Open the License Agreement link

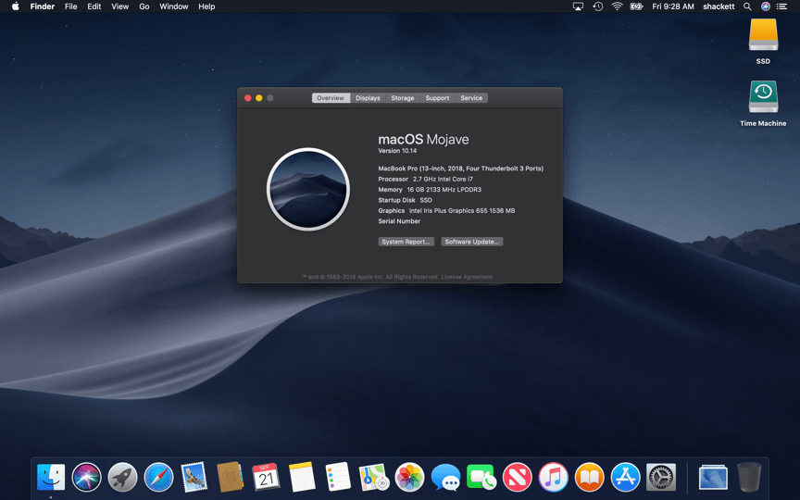(467, 277)
